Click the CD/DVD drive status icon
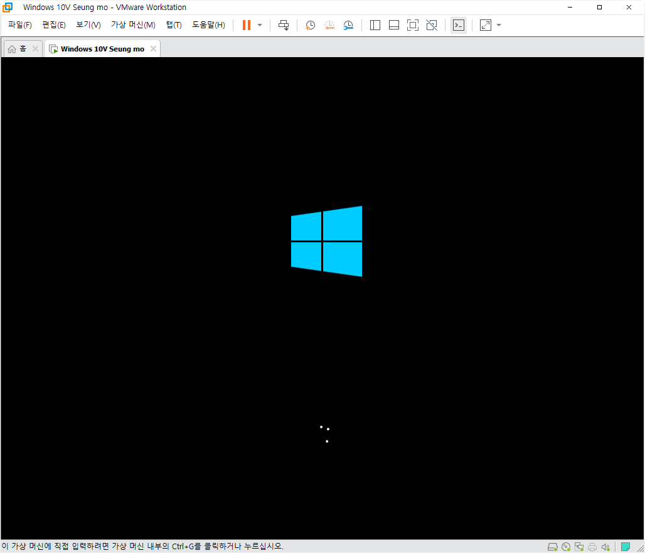645x553 pixels. (x=566, y=547)
